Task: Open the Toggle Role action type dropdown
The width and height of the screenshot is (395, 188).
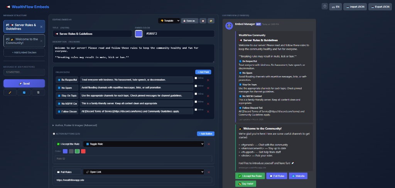Action: pos(143,144)
